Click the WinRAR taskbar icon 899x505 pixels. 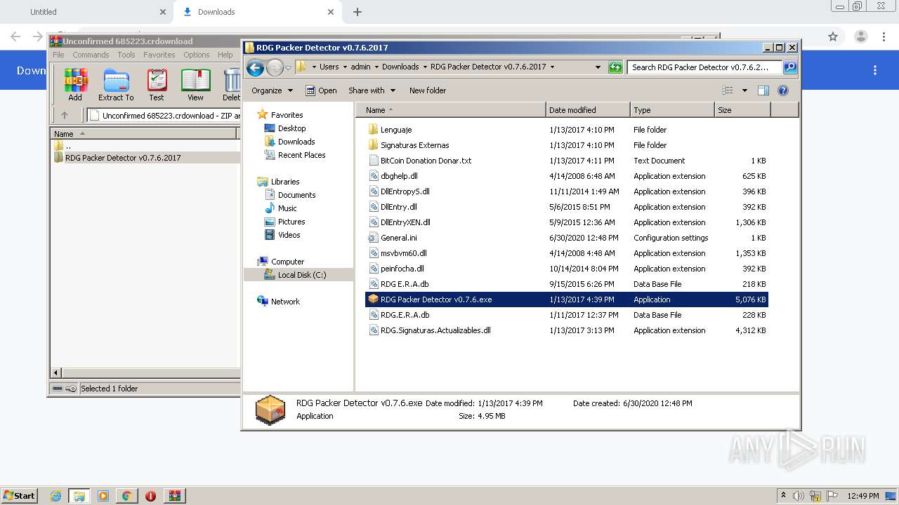pos(175,496)
